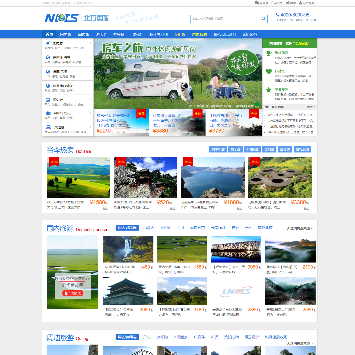Expand the fifth sidebar category arrow
Image resolution: width=355 pixels, height=355 pixels.
click(x=91, y=100)
